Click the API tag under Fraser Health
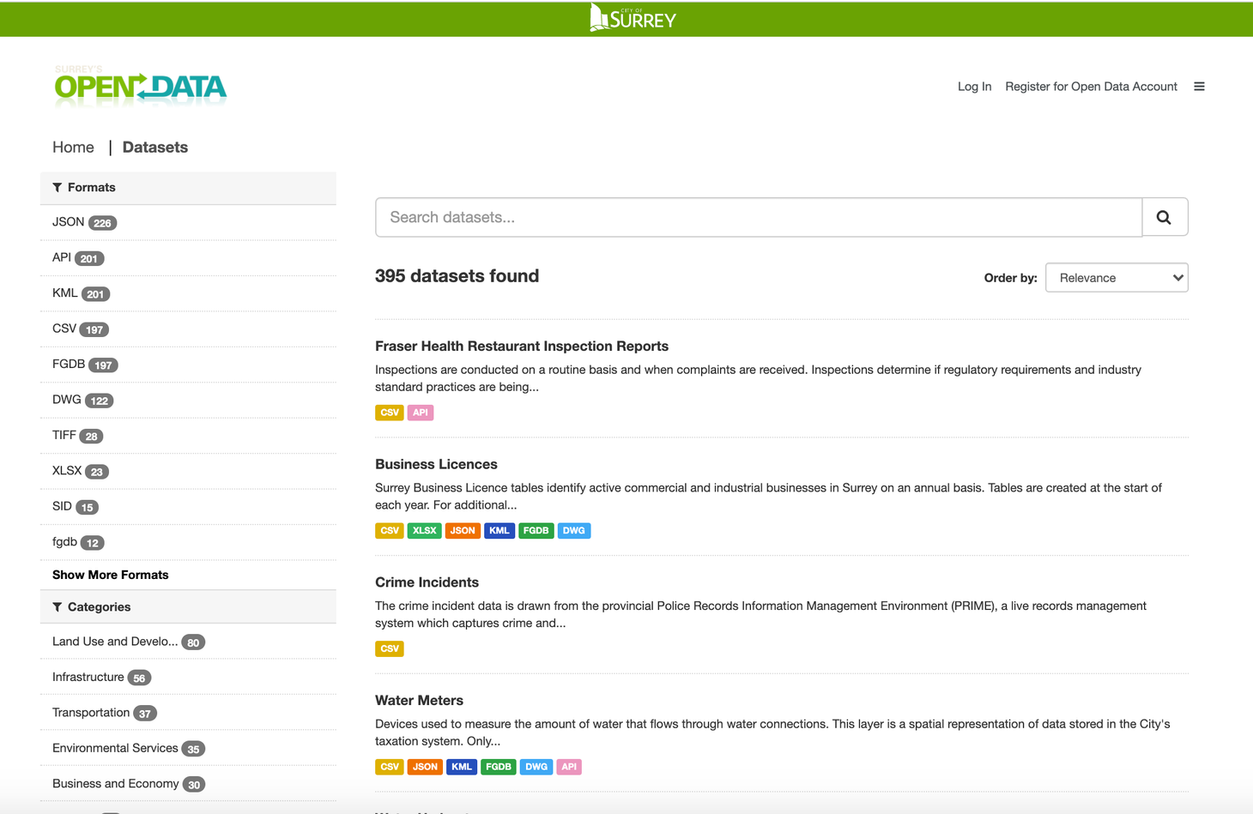Image resolution: width=1253 pixels, height=814 pixels. (x=421, y=413)
